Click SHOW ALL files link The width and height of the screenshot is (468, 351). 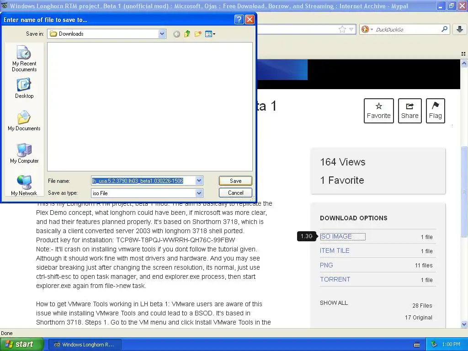point(334,303)
